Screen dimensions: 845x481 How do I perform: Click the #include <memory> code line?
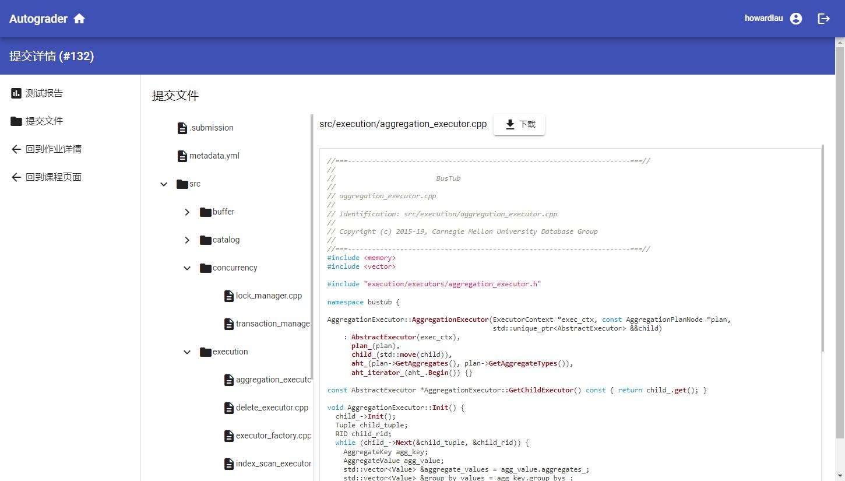(361, 258)
